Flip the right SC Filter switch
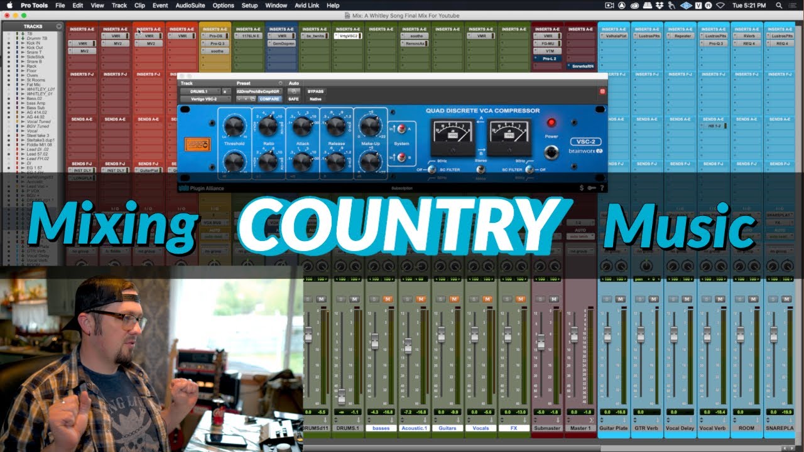Viewport: 804px width, 452px height. 530,169
